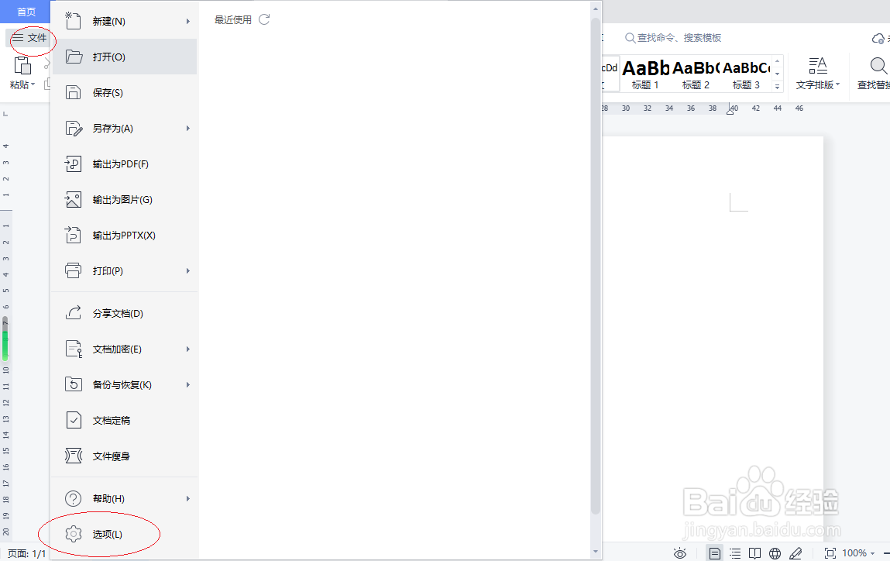Click the tab stop selector at ruler corner
This screenshot has height=561, width=890.
tap(5, 114)
